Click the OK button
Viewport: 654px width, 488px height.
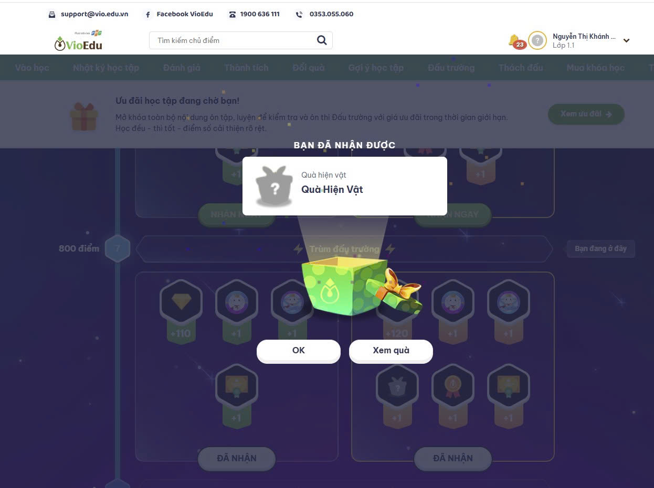pos(299,351)
